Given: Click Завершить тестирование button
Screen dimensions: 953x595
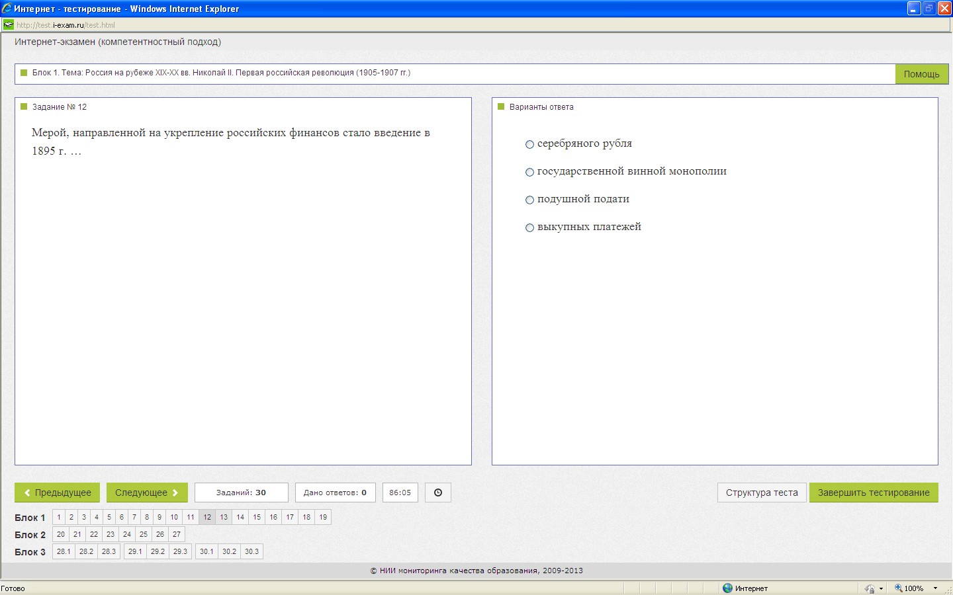Looking at the screenshot, I should pyautogui.click(x=874, y=493).
